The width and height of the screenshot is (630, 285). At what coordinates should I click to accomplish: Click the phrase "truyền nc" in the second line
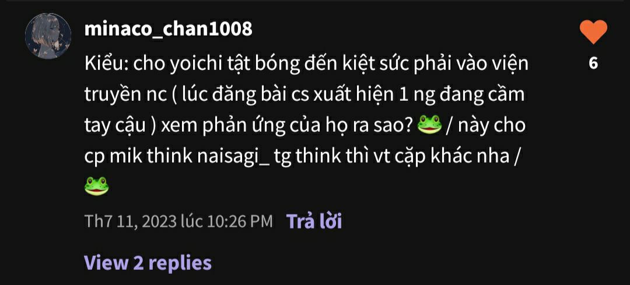coord(121,96)
